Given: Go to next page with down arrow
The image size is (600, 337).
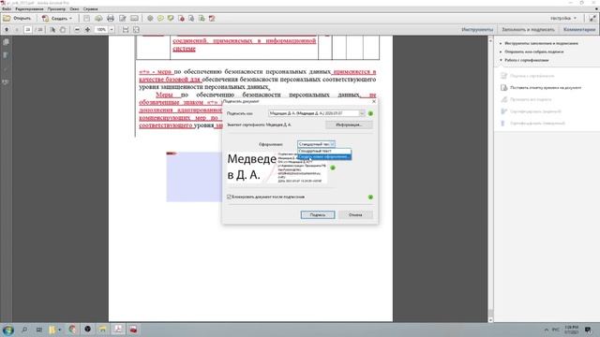Looking at the screenshot, I should [x=17, y=29].
